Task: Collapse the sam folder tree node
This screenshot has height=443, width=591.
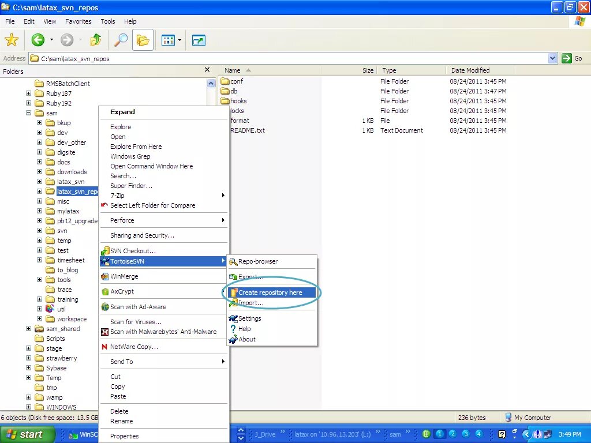Action: click(x=29, y=112)
